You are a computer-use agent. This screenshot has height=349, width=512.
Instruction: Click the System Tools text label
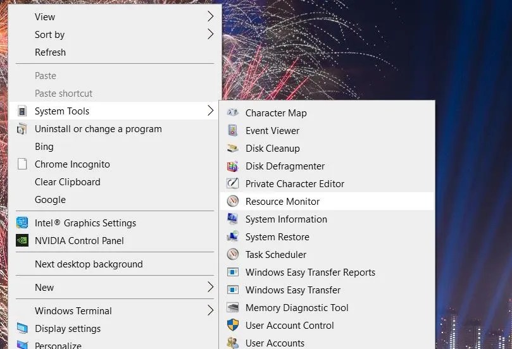click(x=62, y=111)
